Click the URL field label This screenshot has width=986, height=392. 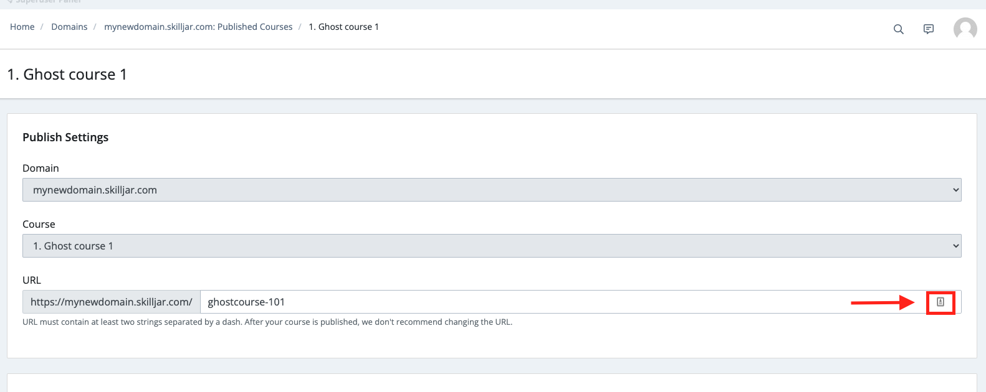tap(32, 280)
